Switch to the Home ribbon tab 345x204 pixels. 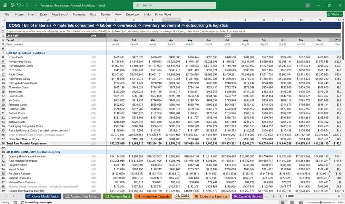click(19, 14)
